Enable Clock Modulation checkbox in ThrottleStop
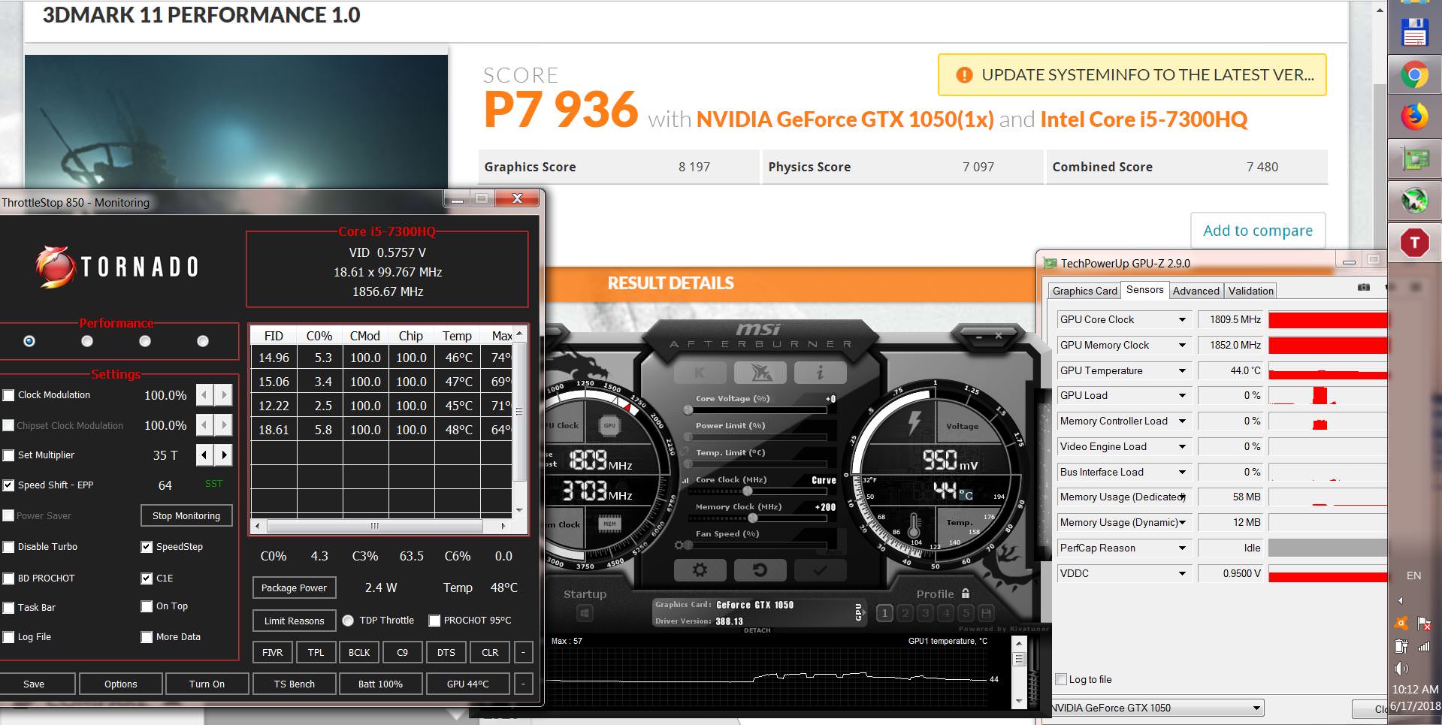Image resolution: width=1442 pixels, height=725 pixels. point(9,395)
